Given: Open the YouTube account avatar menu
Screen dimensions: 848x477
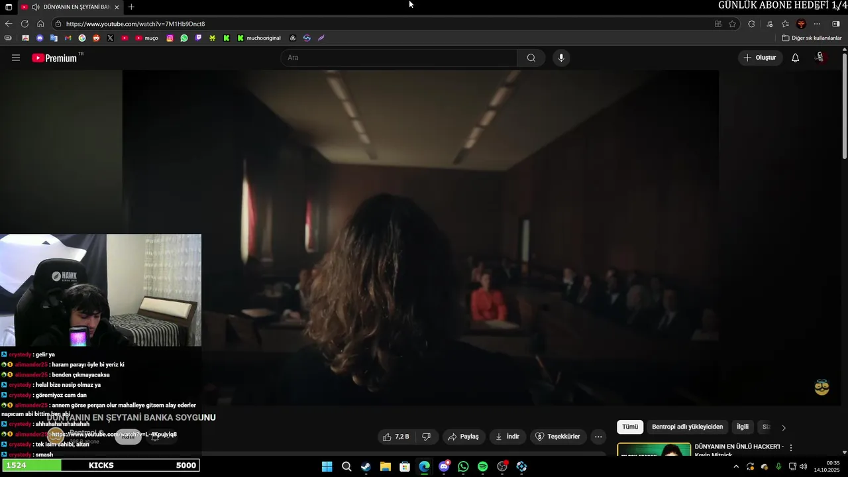Looking at the screenshot, I should pos(820,58).
